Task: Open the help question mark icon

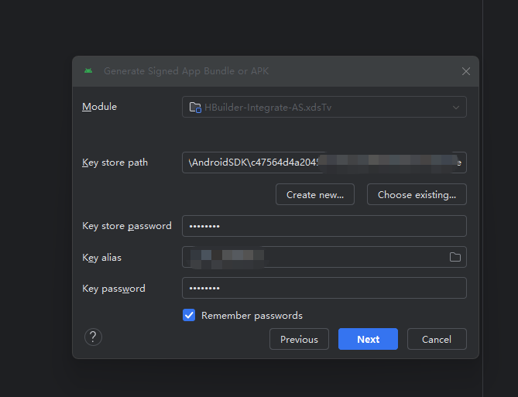Action: pos(93,337)
